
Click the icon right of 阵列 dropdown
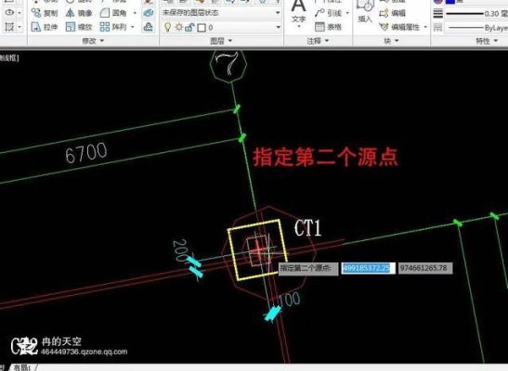[149, 27]
